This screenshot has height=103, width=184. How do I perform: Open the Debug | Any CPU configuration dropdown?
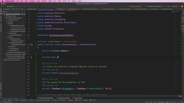[x=137, y=6]
